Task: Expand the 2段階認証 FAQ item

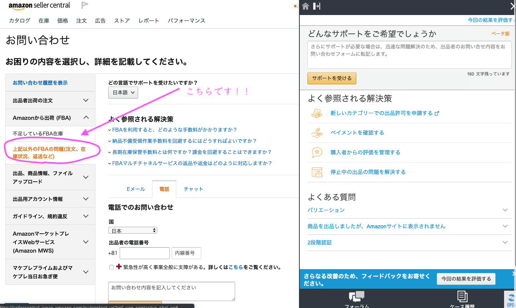Action: coord(409,243)
